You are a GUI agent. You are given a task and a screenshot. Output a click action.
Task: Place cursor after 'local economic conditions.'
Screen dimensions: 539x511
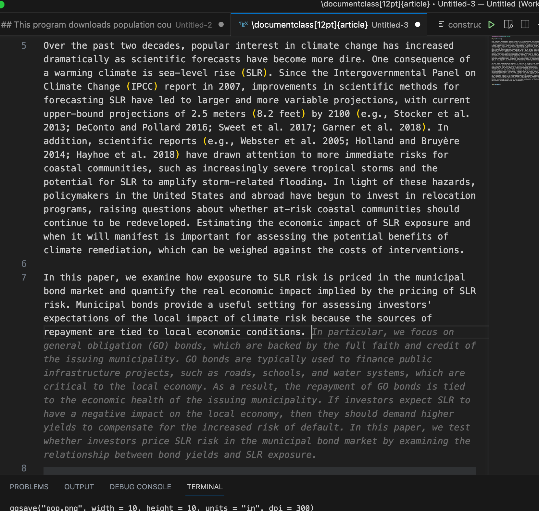point(306,332)
